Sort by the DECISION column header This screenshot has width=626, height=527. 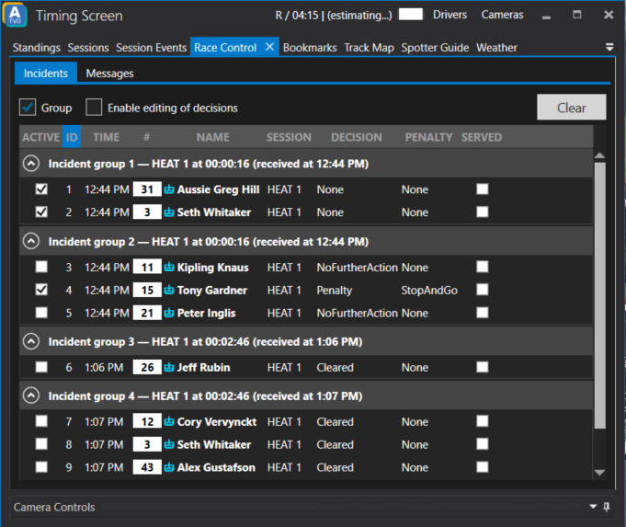[x=357, y=137]
